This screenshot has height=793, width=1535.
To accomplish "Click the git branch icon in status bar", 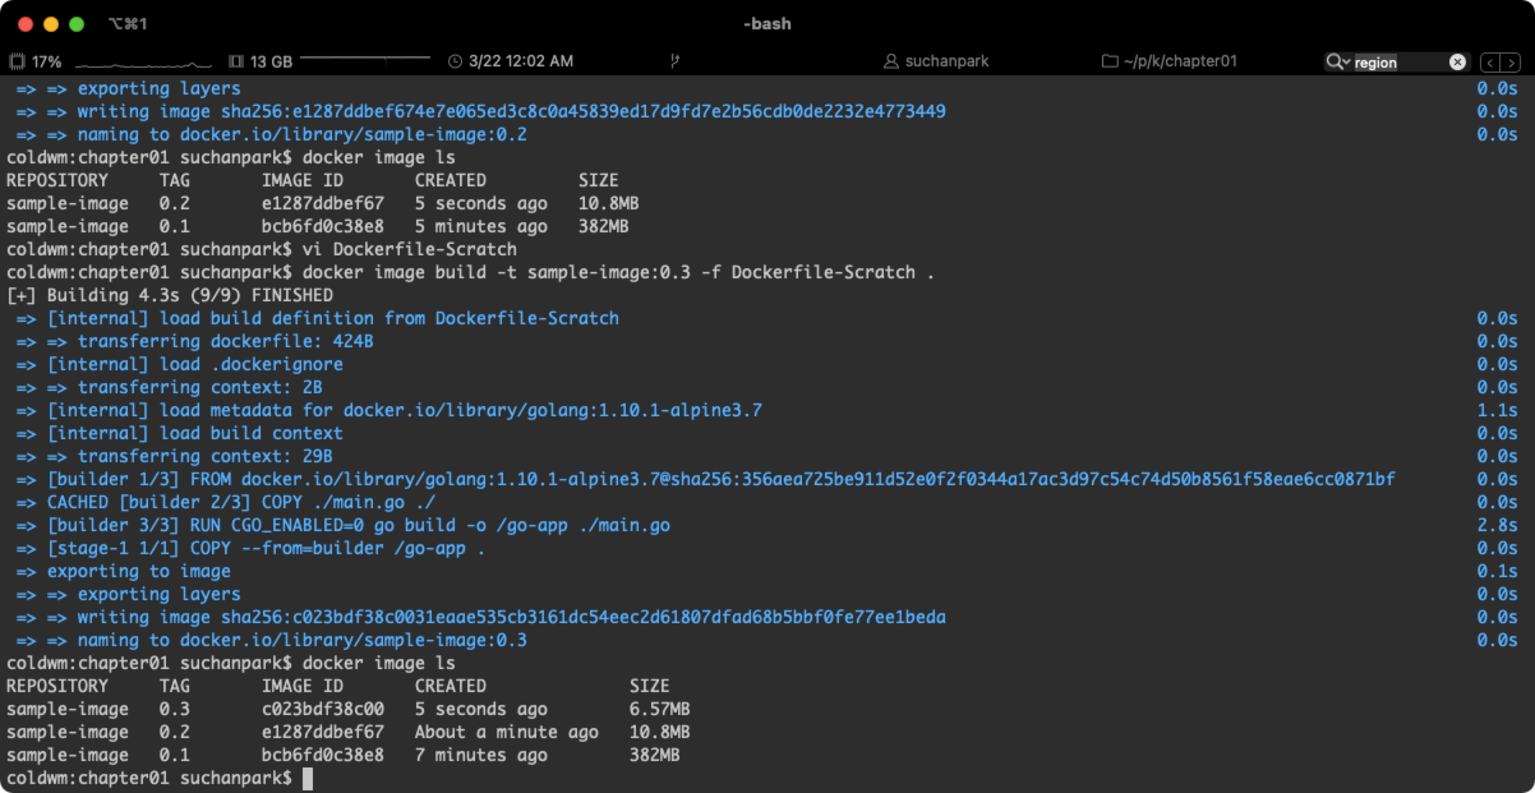I will 675,61.
